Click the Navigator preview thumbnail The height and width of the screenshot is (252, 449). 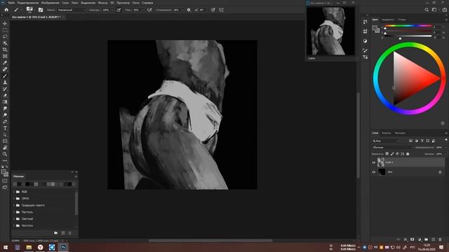point(330,31)
